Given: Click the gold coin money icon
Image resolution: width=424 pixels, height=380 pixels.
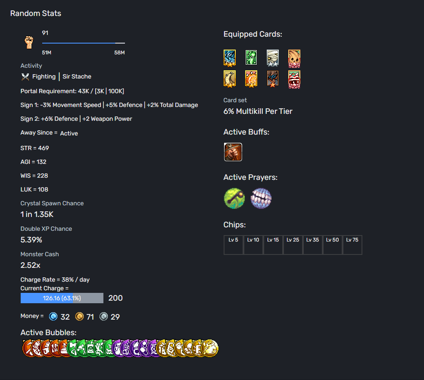Looking at the screenshot, I should pyautogui.click(x=79, y=317).
